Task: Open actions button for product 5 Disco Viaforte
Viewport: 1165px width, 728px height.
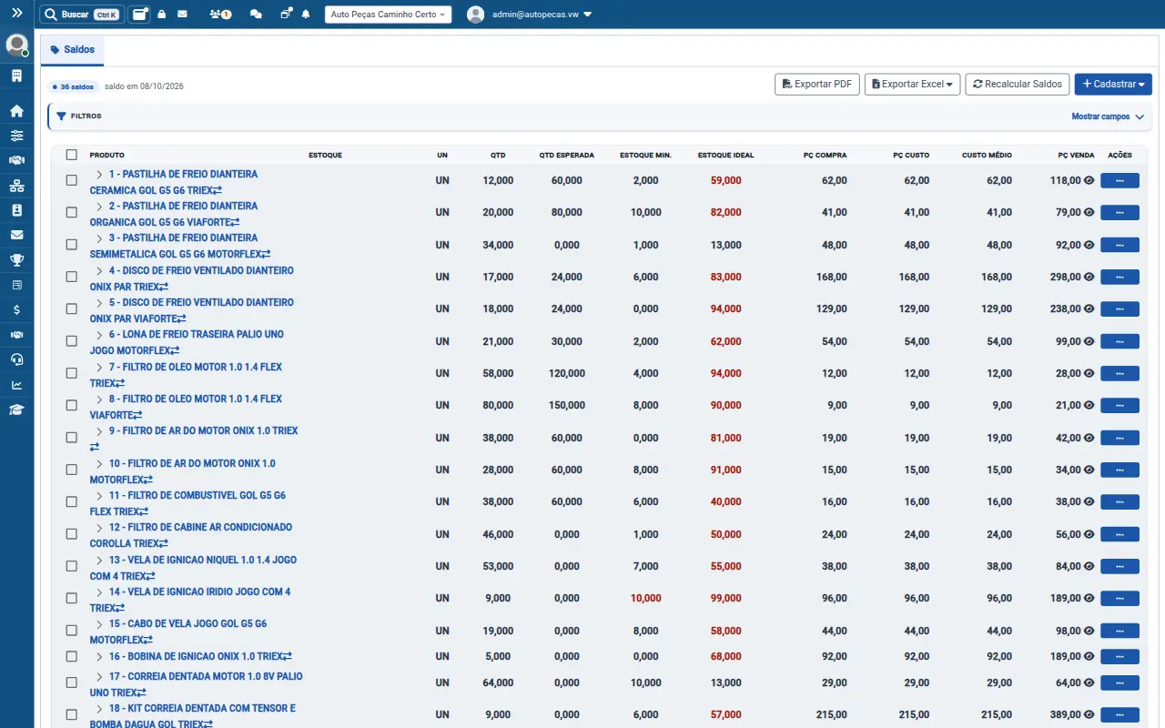Action: tap(1119, 309)
